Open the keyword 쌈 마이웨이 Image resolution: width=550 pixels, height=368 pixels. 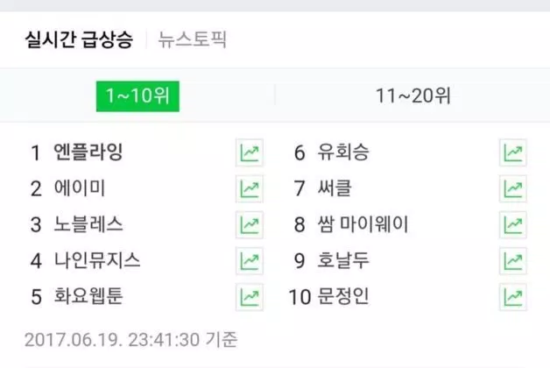coord(363,224)
